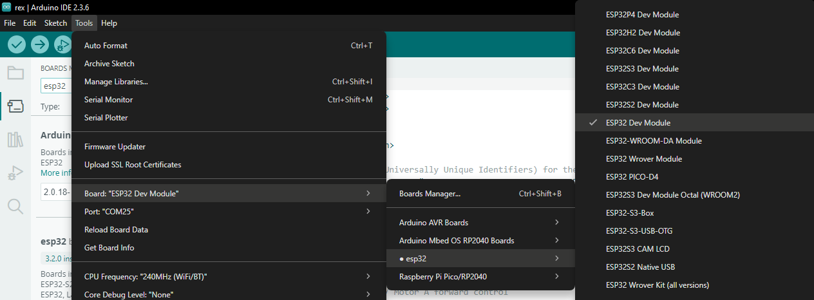
Task: Select the checked ESP32 Dev Module board
Action: 638,122
